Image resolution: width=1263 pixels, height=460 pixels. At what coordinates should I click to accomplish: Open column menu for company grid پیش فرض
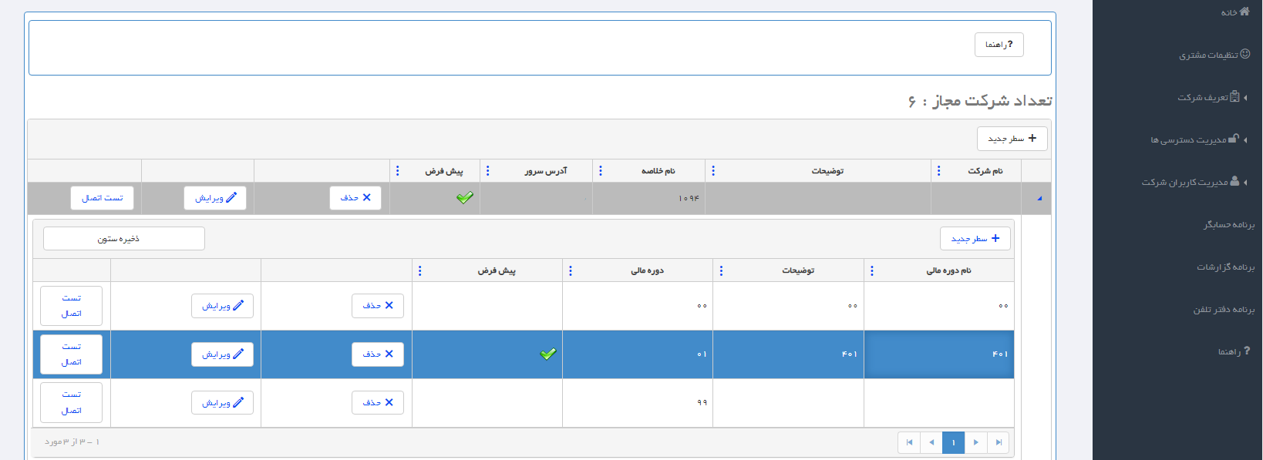click(x=398, y=170)
